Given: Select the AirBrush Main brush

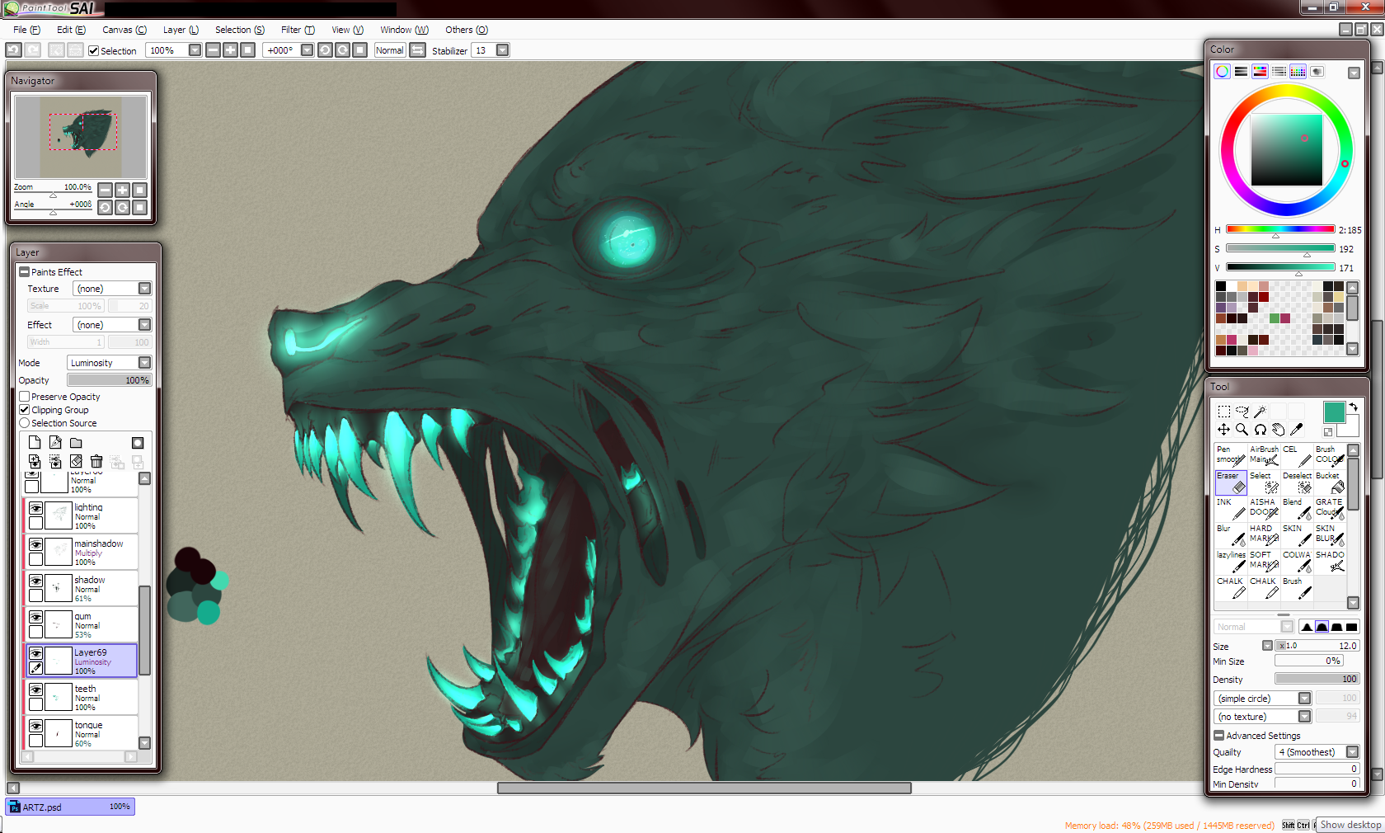Looking at the screenshot, I should point(1263,455).
